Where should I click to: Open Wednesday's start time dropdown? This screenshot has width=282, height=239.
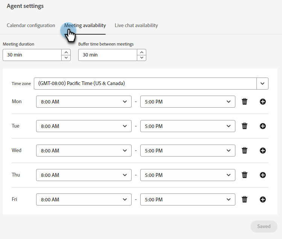[x=83, y=151]
